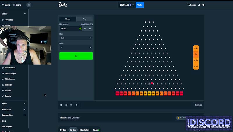Add Plinko to favourites star icon
Screen dimensions: 233x132
[77, 105]
